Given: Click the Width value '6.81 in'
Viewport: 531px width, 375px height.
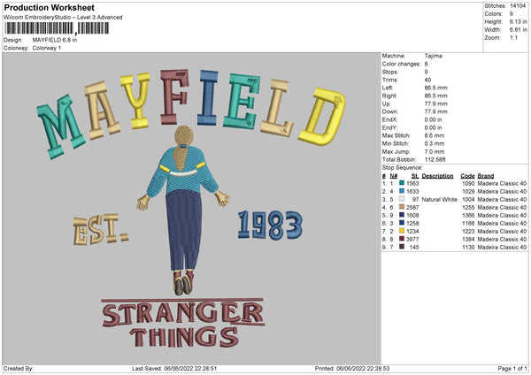Looking at the screenshot, I should (x=519, y=30).
